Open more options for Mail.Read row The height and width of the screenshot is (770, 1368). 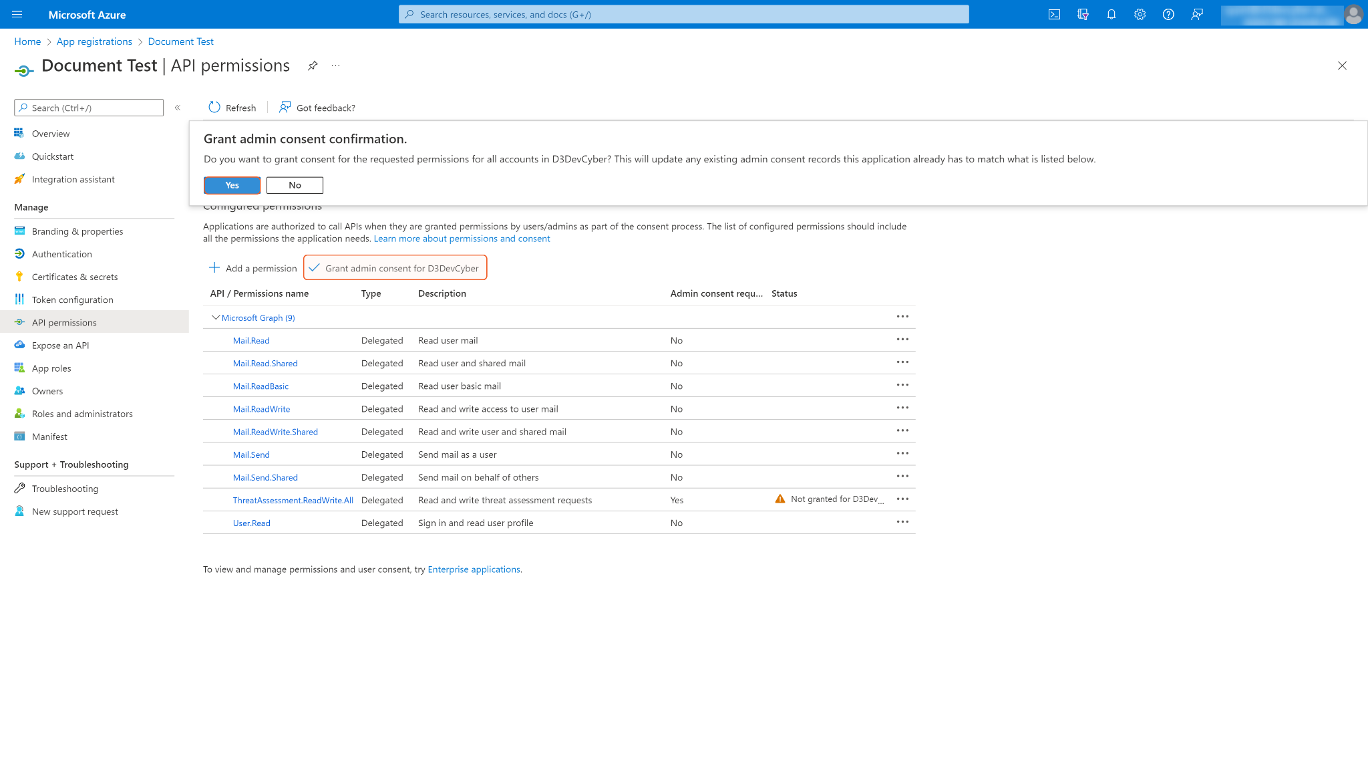tap(902, 340)
